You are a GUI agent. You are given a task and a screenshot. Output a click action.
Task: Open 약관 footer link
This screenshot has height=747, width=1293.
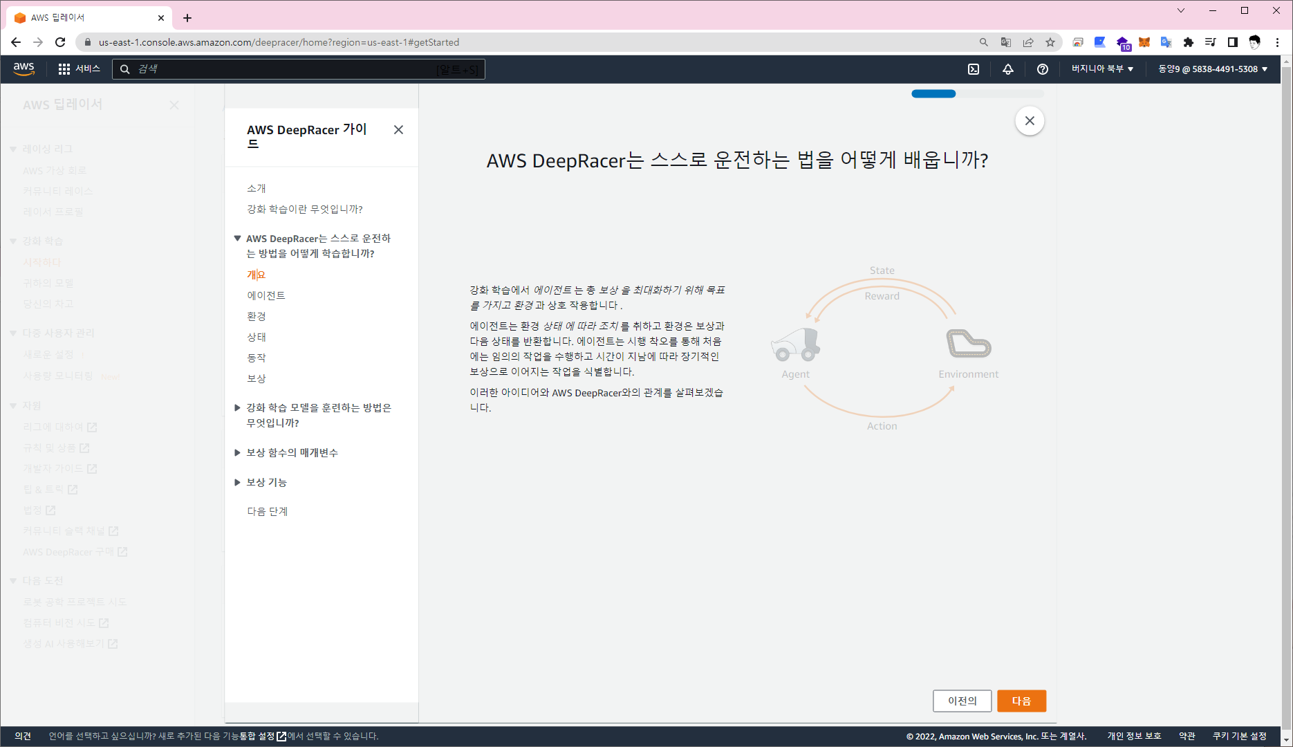click(x=1187, y=736)
